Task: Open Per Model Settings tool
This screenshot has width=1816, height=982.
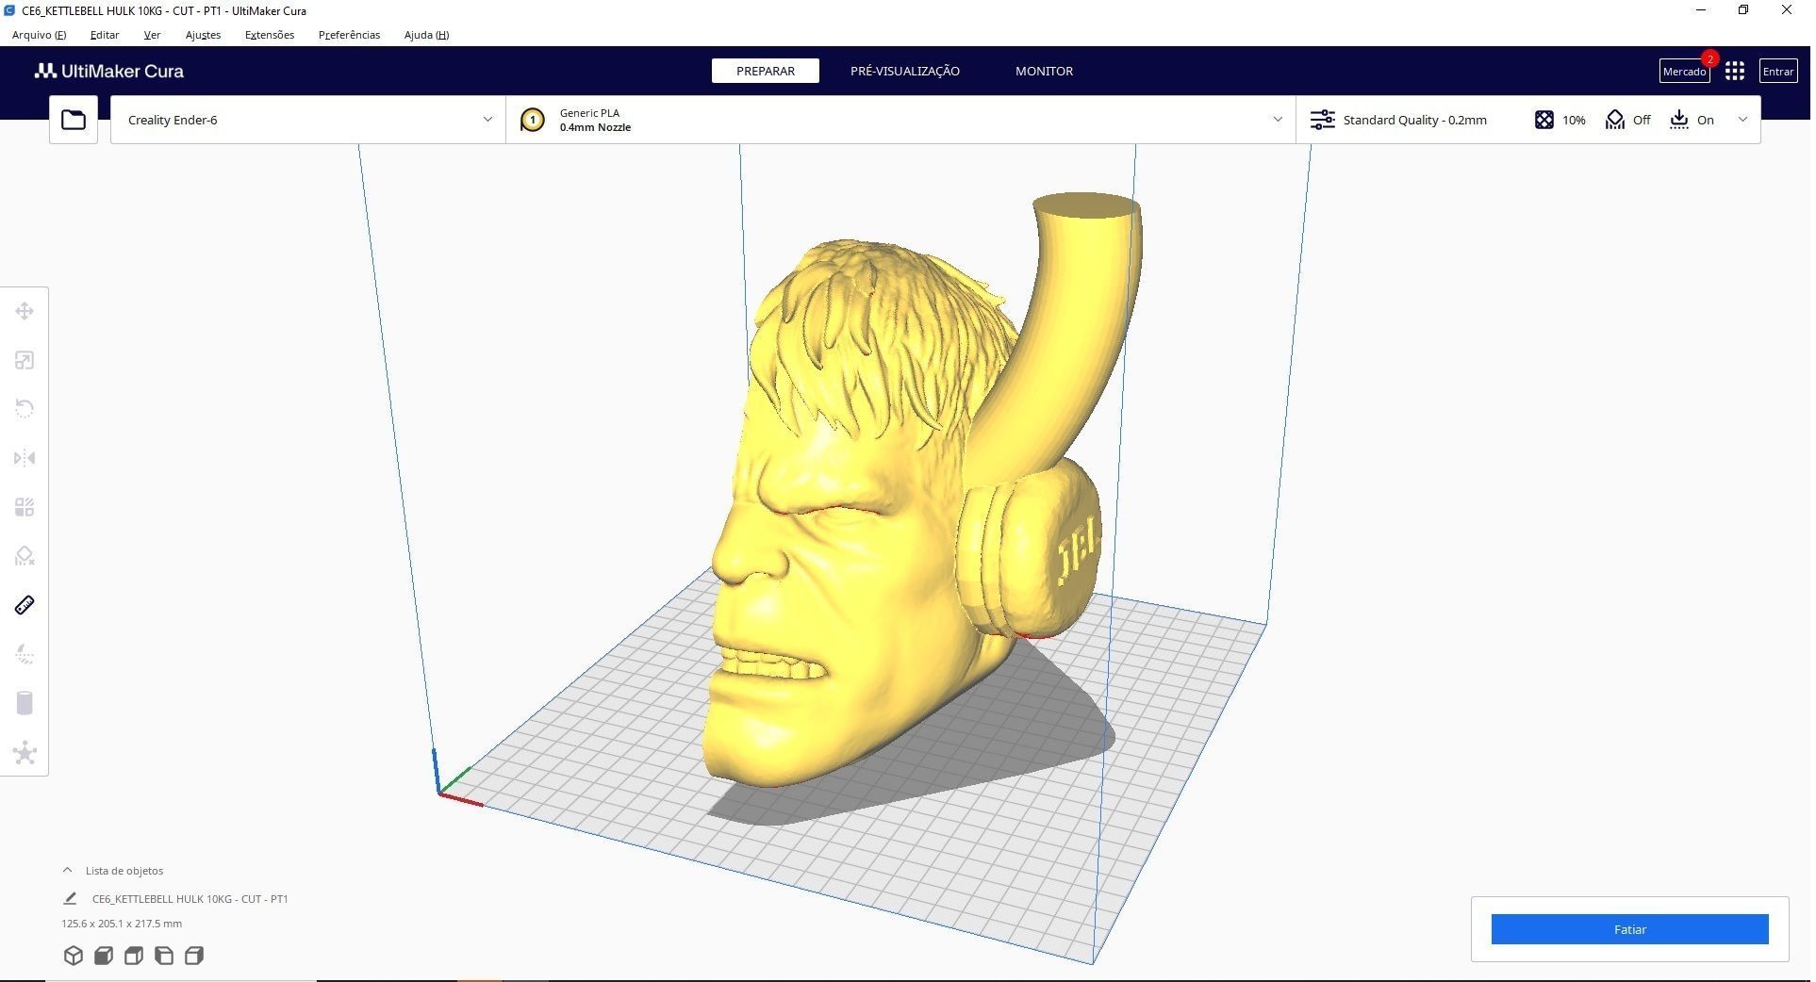Action: point(25,507)
